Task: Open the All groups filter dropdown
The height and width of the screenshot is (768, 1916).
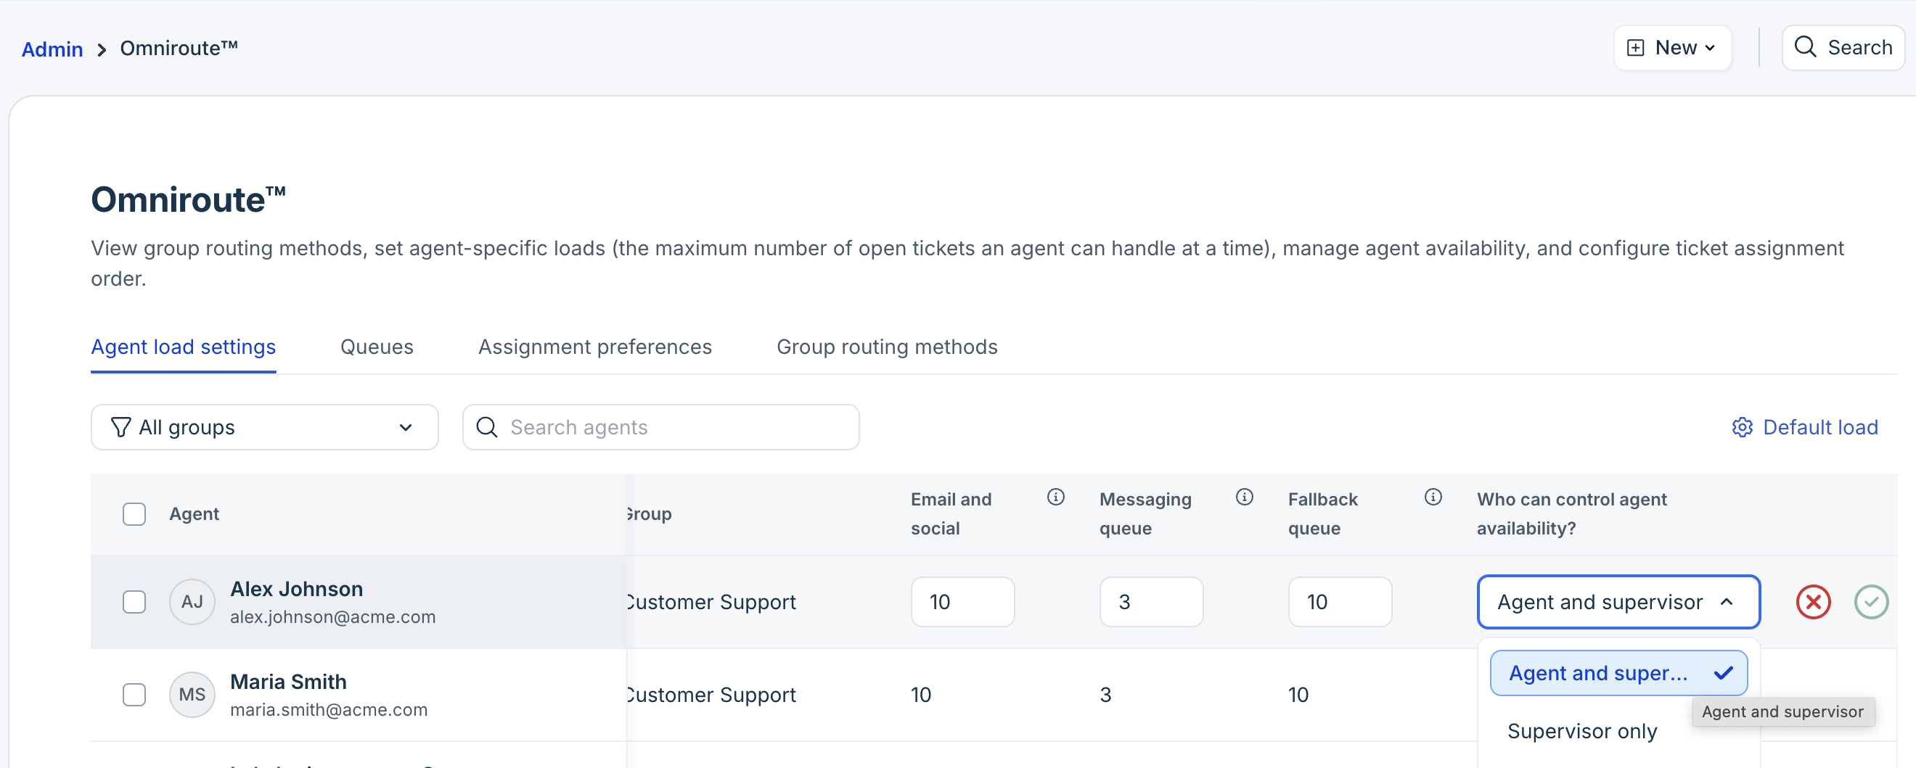Action: click(x=264, y=427)
